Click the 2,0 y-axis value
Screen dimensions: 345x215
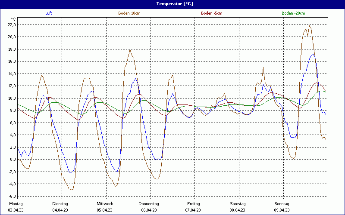tap(13, 147)
